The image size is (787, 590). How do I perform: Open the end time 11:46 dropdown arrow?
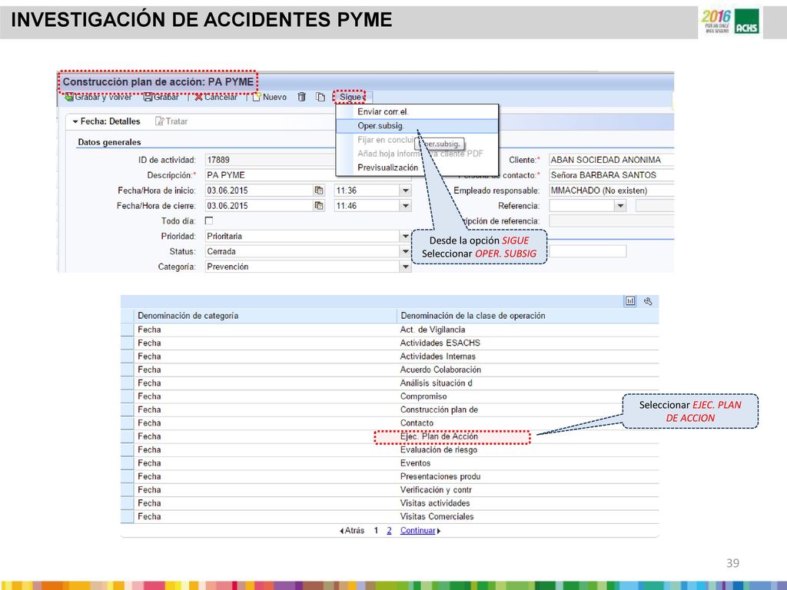coord(406,206)
